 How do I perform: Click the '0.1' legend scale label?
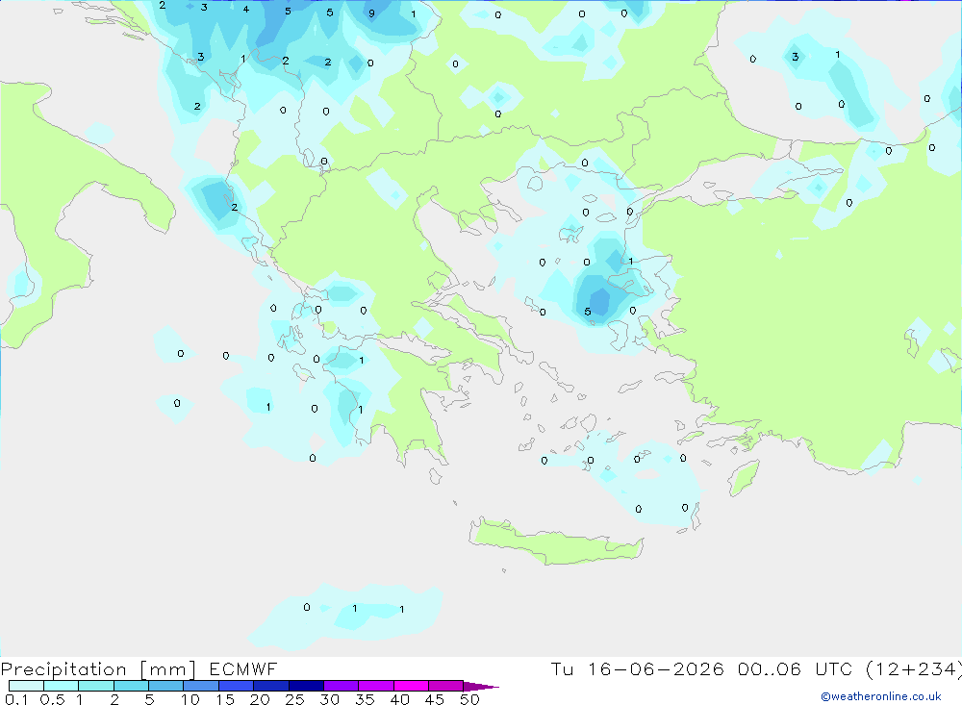point(16,699)
